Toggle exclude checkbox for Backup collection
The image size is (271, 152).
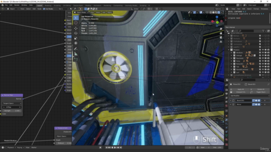click(260, 35)
